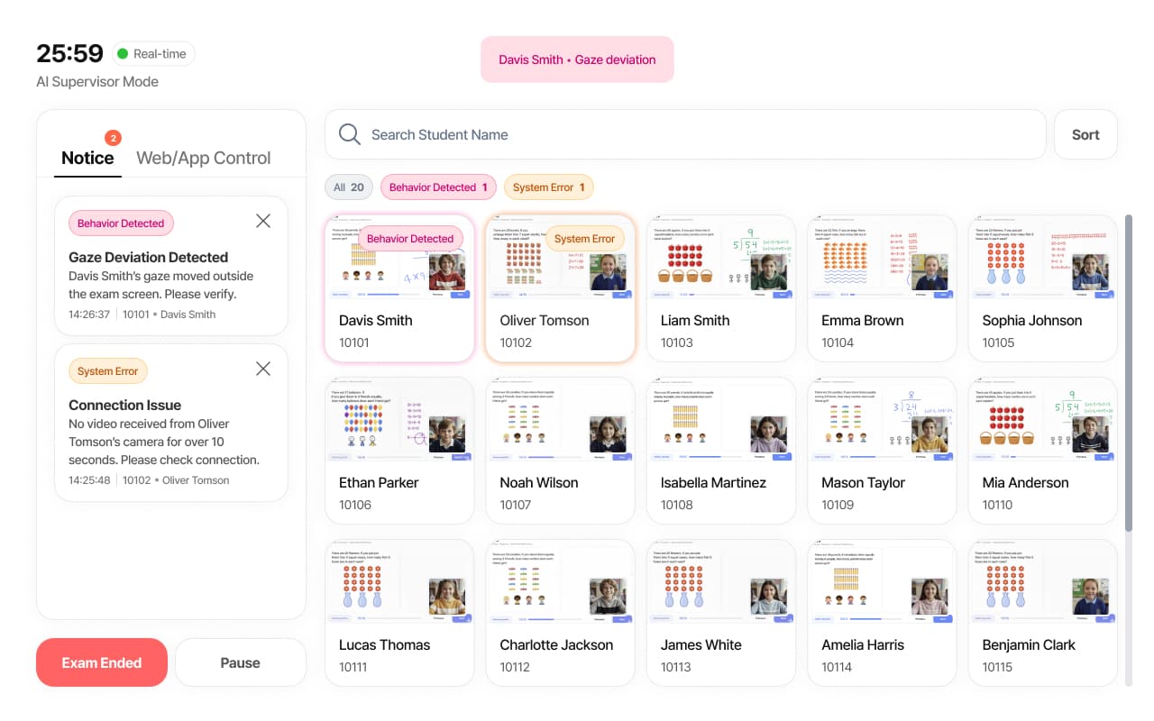Filter by All 20 students
The image size is (1154, 721).
348,187
